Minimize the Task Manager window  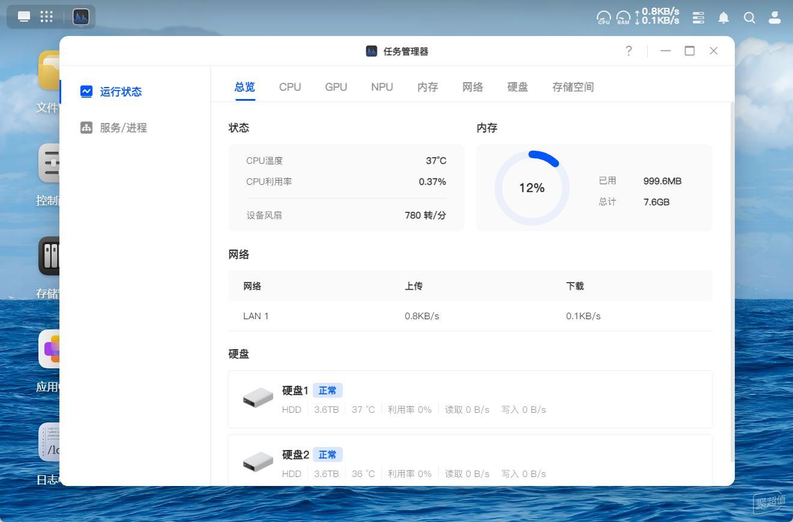665,51
